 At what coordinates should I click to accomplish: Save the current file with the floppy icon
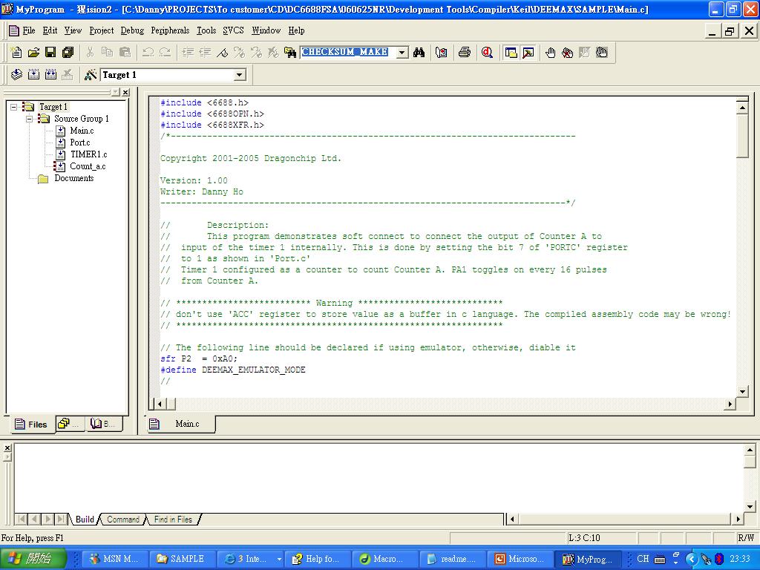click(50, 53)
